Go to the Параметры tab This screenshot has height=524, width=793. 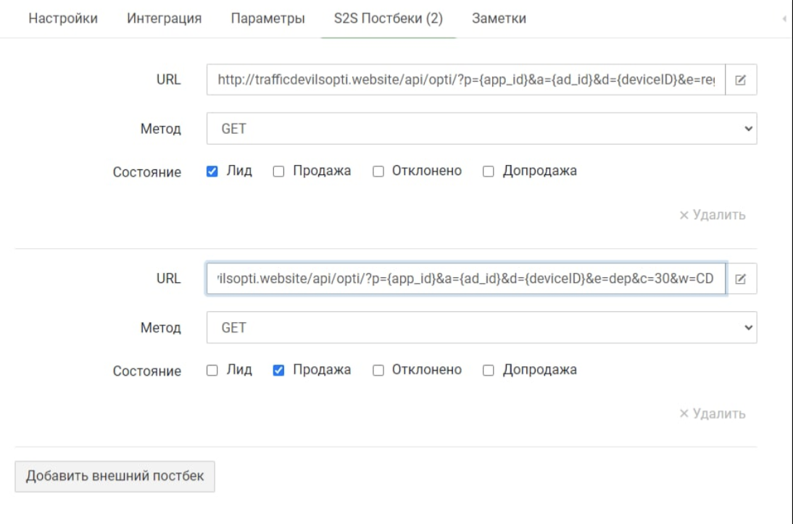[x=267, y=19]
